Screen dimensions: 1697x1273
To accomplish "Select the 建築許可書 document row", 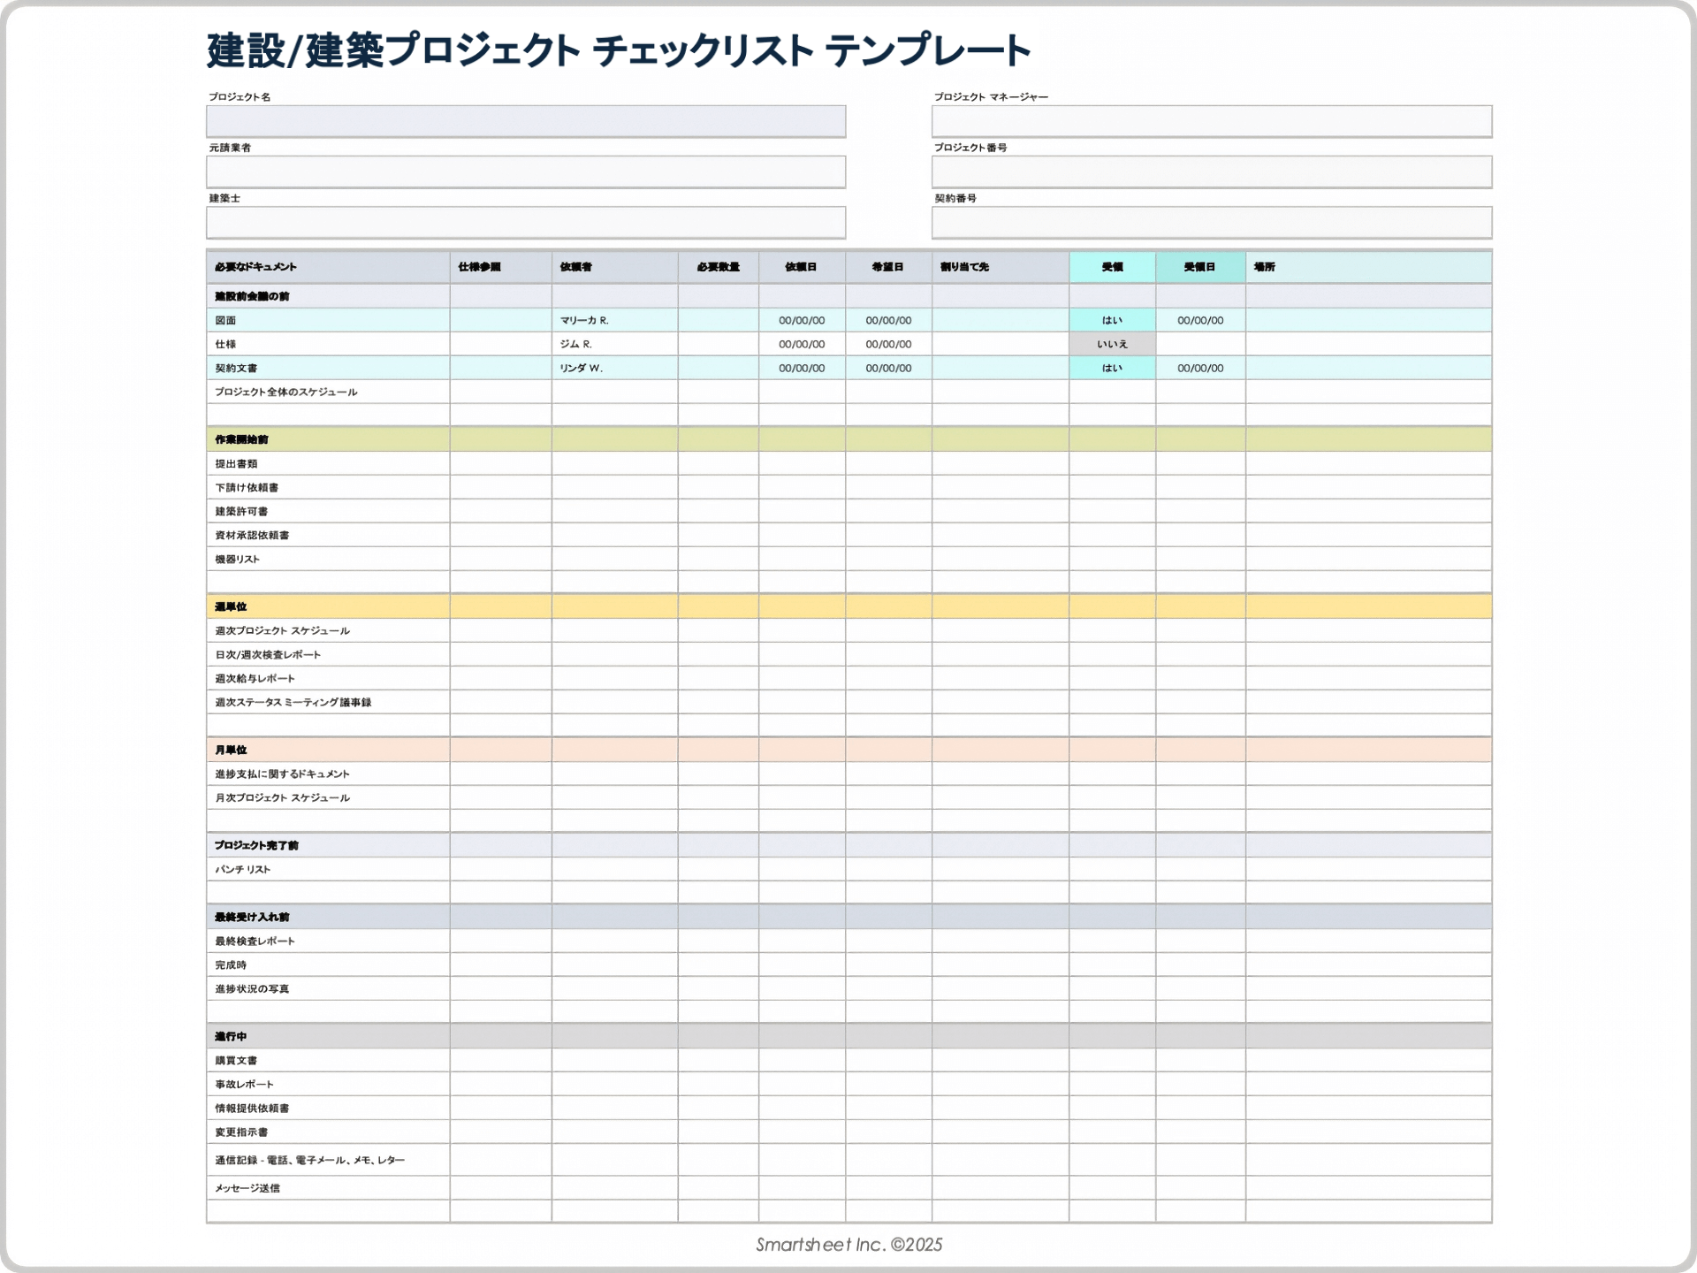I will 328,511.
